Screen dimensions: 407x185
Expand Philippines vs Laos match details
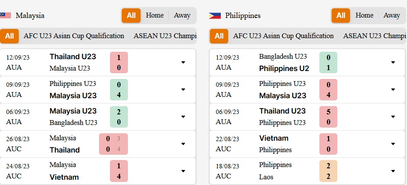393,171
